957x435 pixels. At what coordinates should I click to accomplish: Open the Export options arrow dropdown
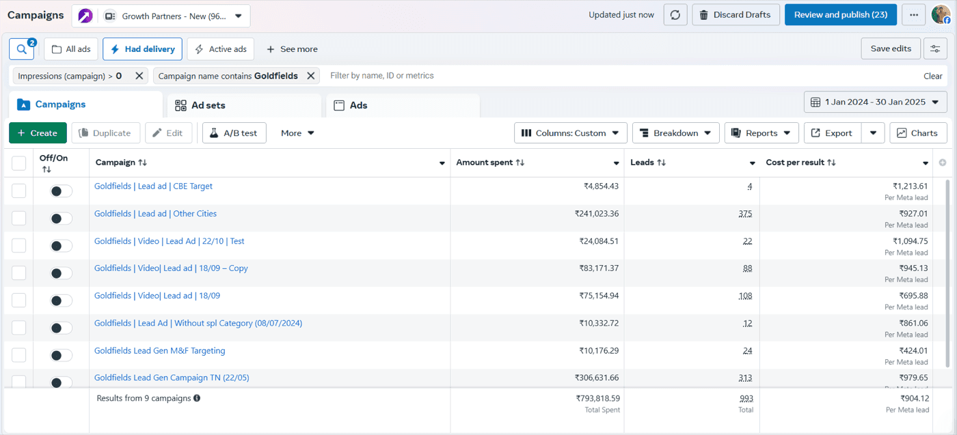[x=873, y=133]
